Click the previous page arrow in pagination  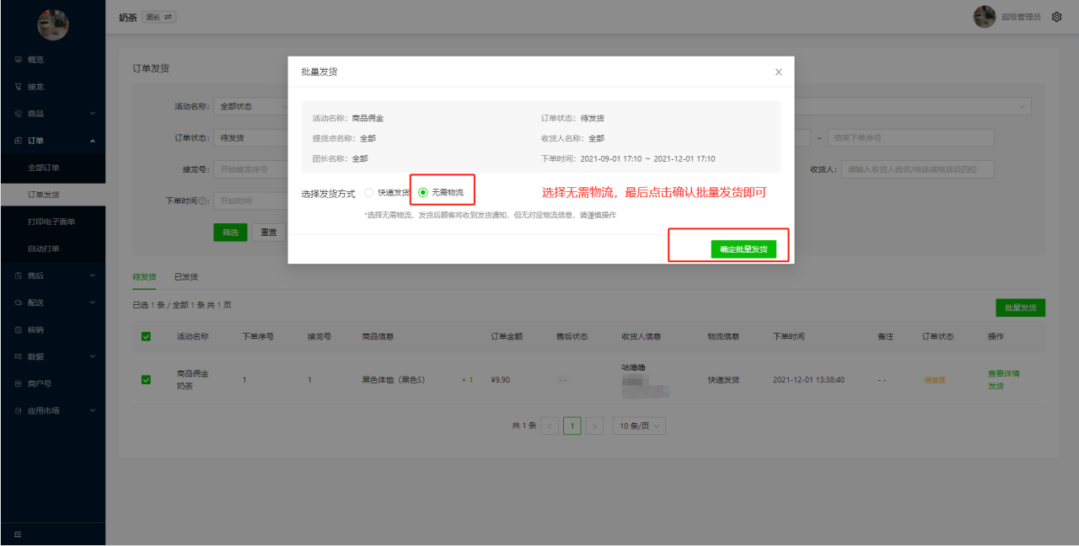[x=550, y=426]
